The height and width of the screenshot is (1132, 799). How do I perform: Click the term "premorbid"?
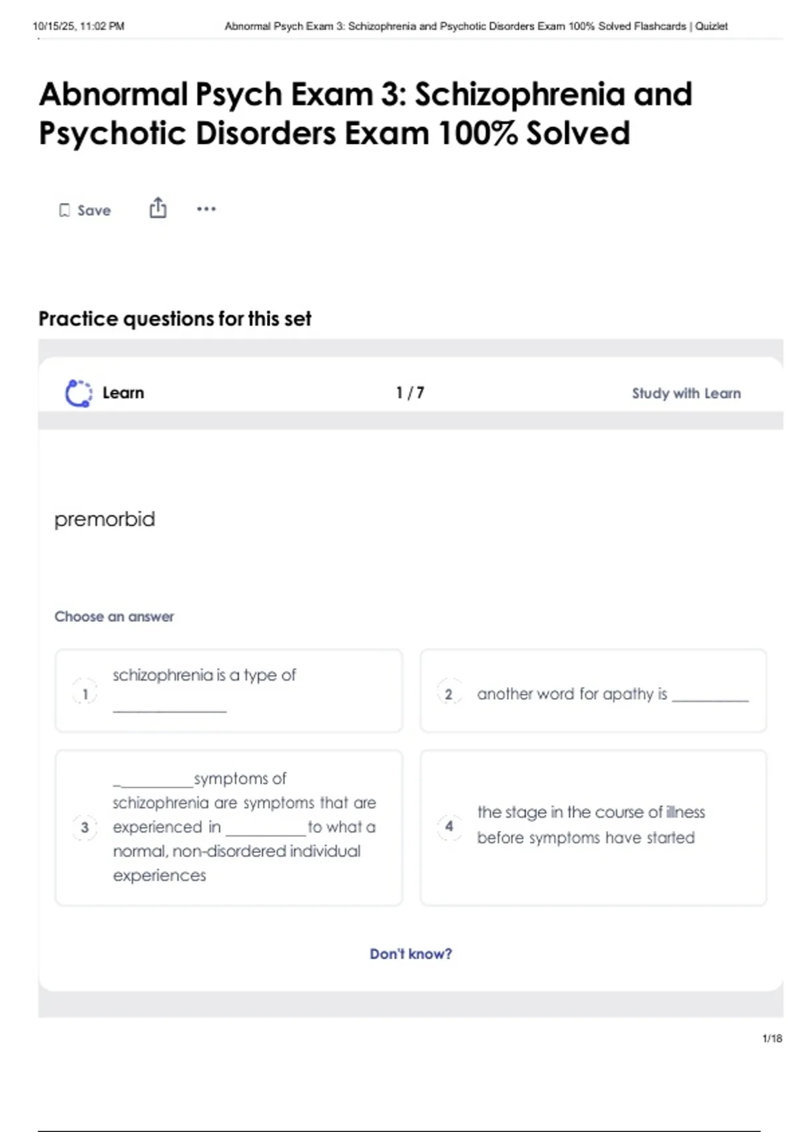tap(105, 519)
